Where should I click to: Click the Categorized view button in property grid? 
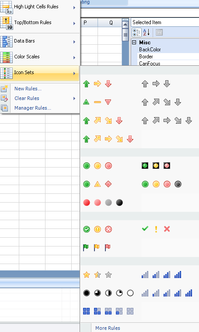(x=136, y=32)
